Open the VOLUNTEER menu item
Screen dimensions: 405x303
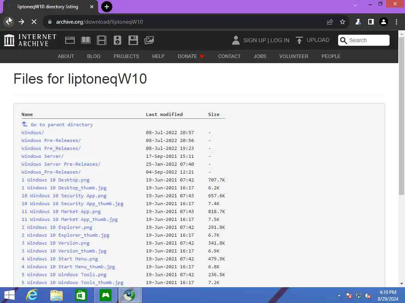[x=294, y=56]
